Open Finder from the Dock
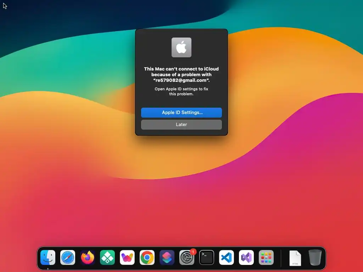Viewport: 363px width, 272px height. click(48, 257)
